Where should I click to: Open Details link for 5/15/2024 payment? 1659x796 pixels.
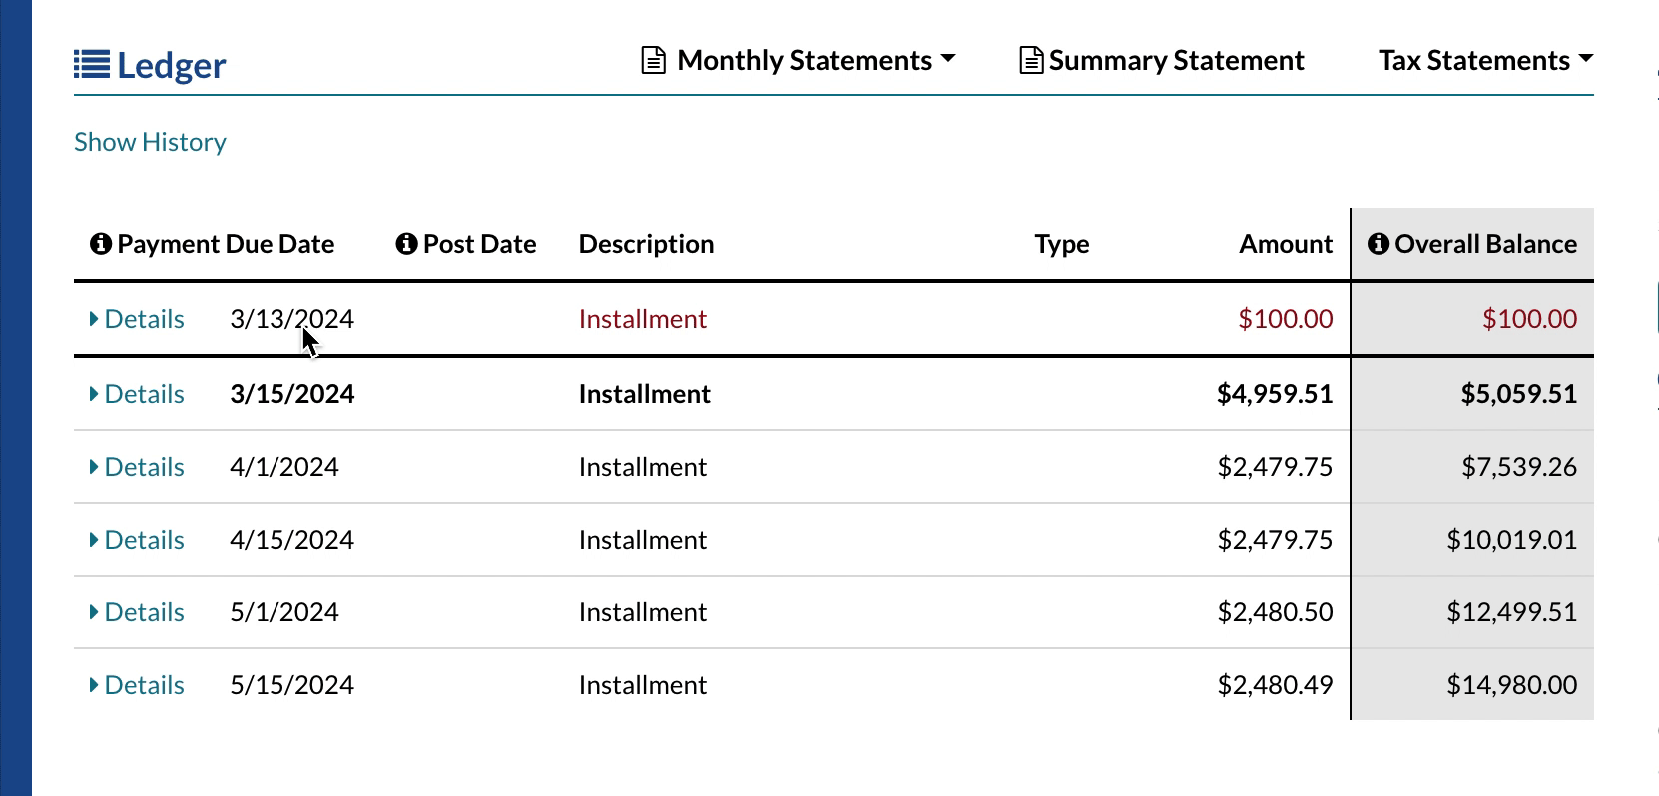144,685
